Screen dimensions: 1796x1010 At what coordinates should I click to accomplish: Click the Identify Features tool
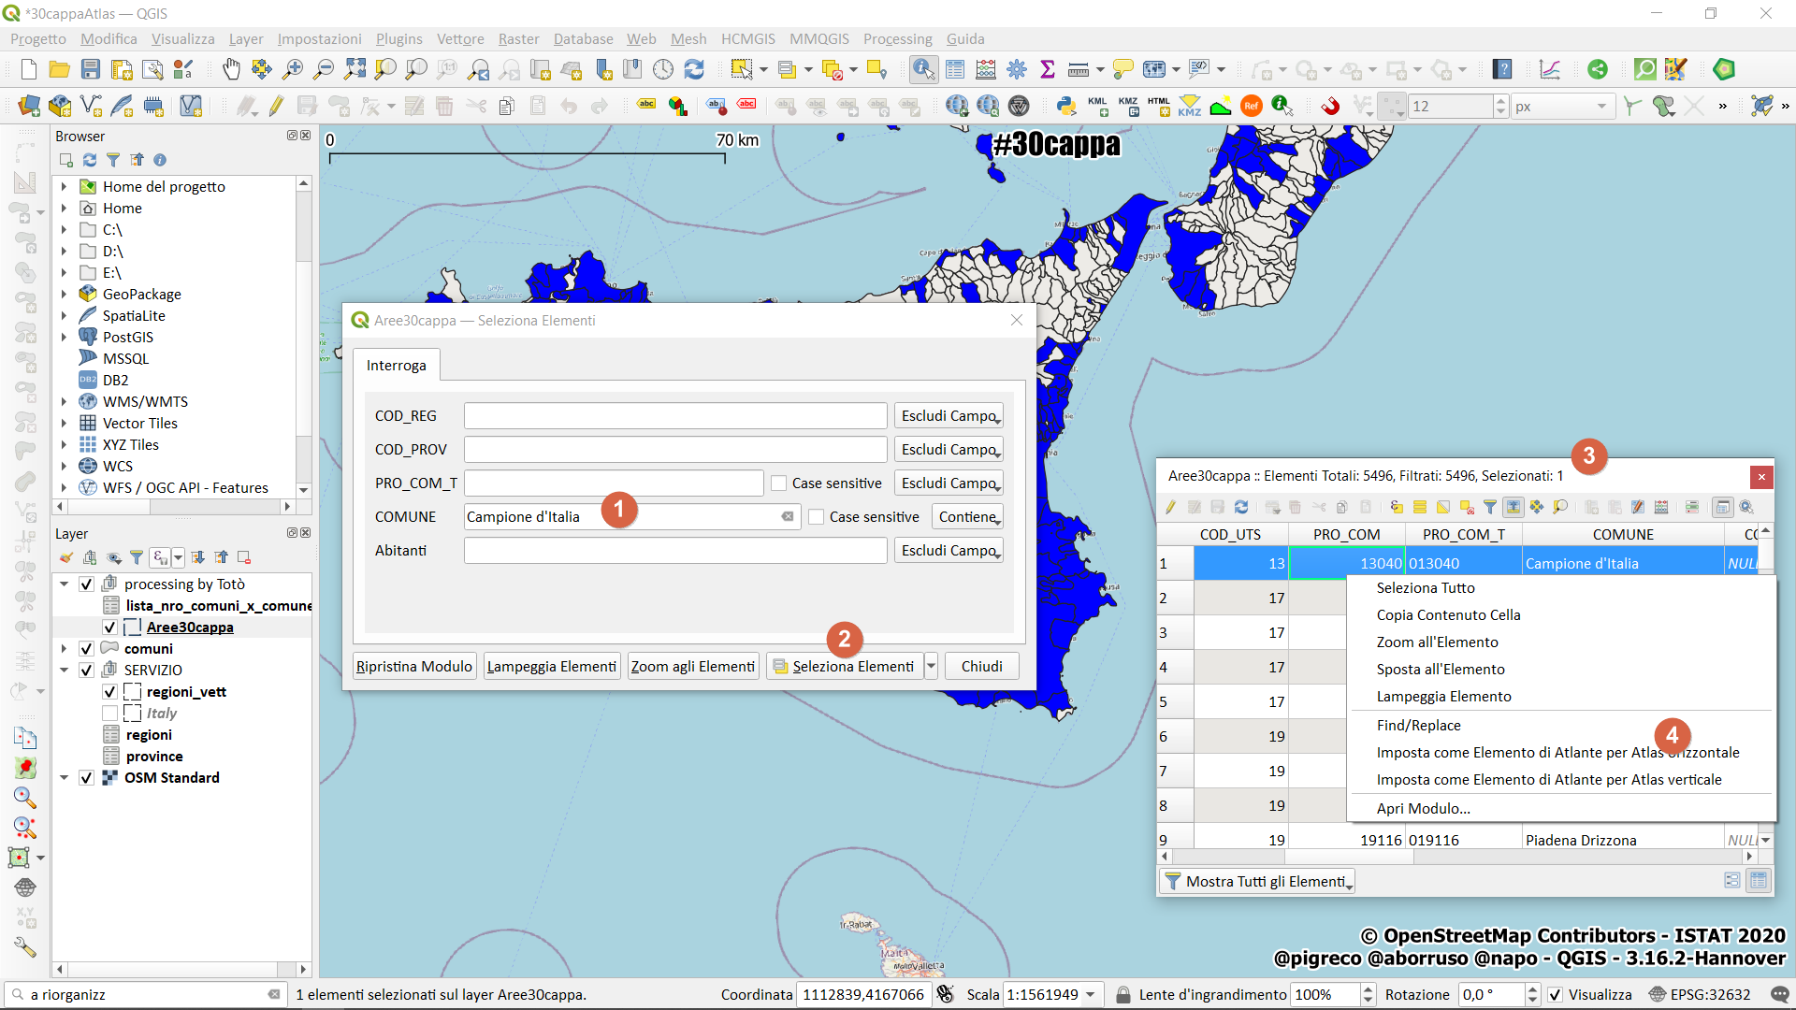pyautogui.click(x=923, y=69)
